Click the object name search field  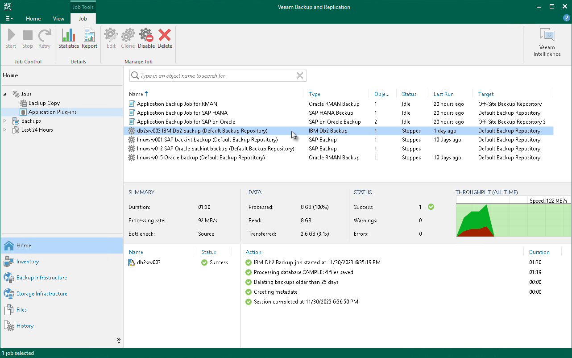click(x=218, y=76)
